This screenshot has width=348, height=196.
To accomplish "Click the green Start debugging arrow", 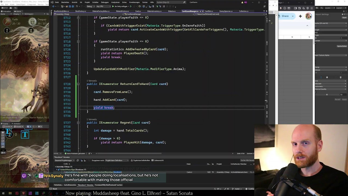I will 113,6.
